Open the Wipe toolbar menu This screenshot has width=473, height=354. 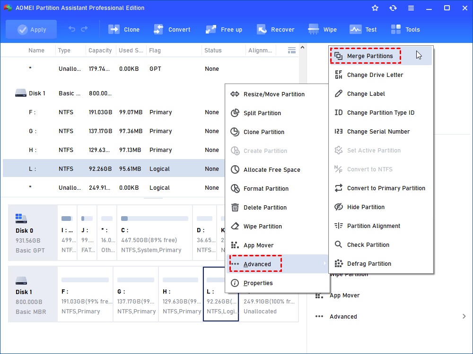[322, 29]
